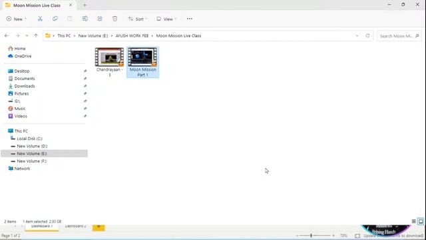Click the yellow add page tab button
This screenshot has height=240, width=426.
click(99, 227)
